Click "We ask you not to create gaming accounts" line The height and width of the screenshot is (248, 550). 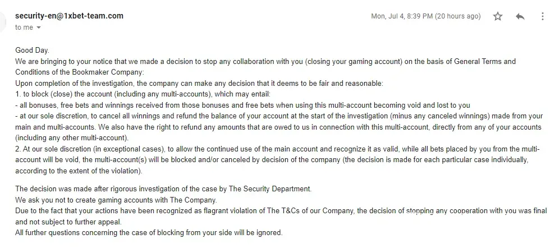point(115,200)
